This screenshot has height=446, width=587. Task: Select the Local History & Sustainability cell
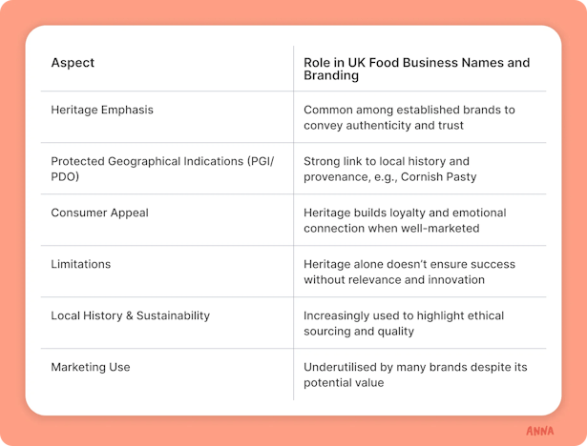(130, 315)
